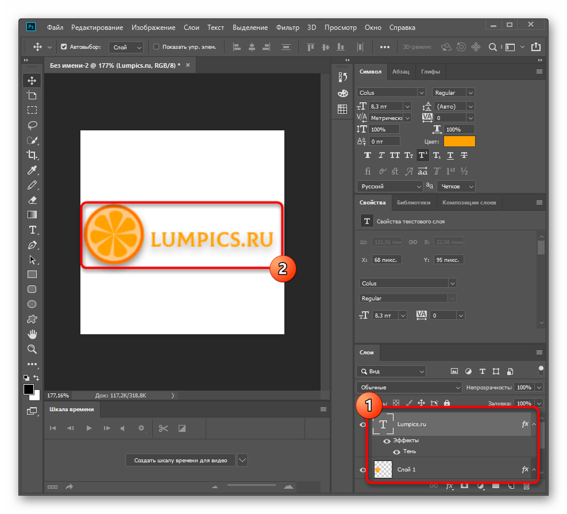Select the Custom Shape tool

tap(32, 319)
